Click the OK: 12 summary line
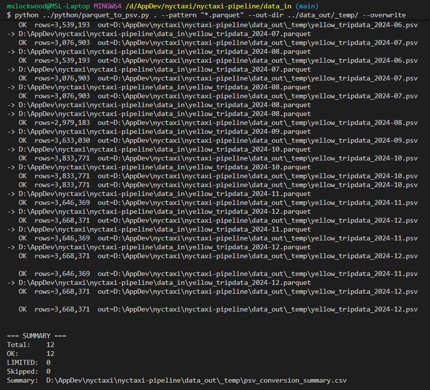 pyautogui.click(x=31, y=354)
